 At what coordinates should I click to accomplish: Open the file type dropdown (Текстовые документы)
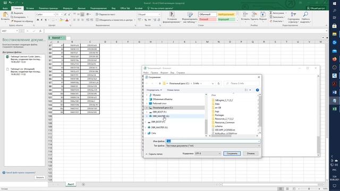click(x=213, y=146)
